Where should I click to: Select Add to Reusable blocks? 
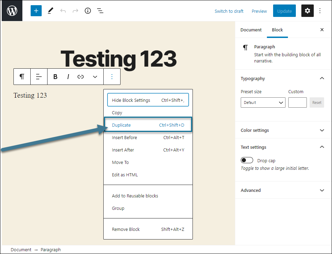148,196
